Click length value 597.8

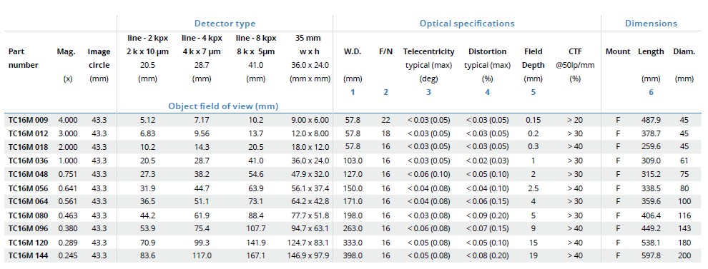651,255
